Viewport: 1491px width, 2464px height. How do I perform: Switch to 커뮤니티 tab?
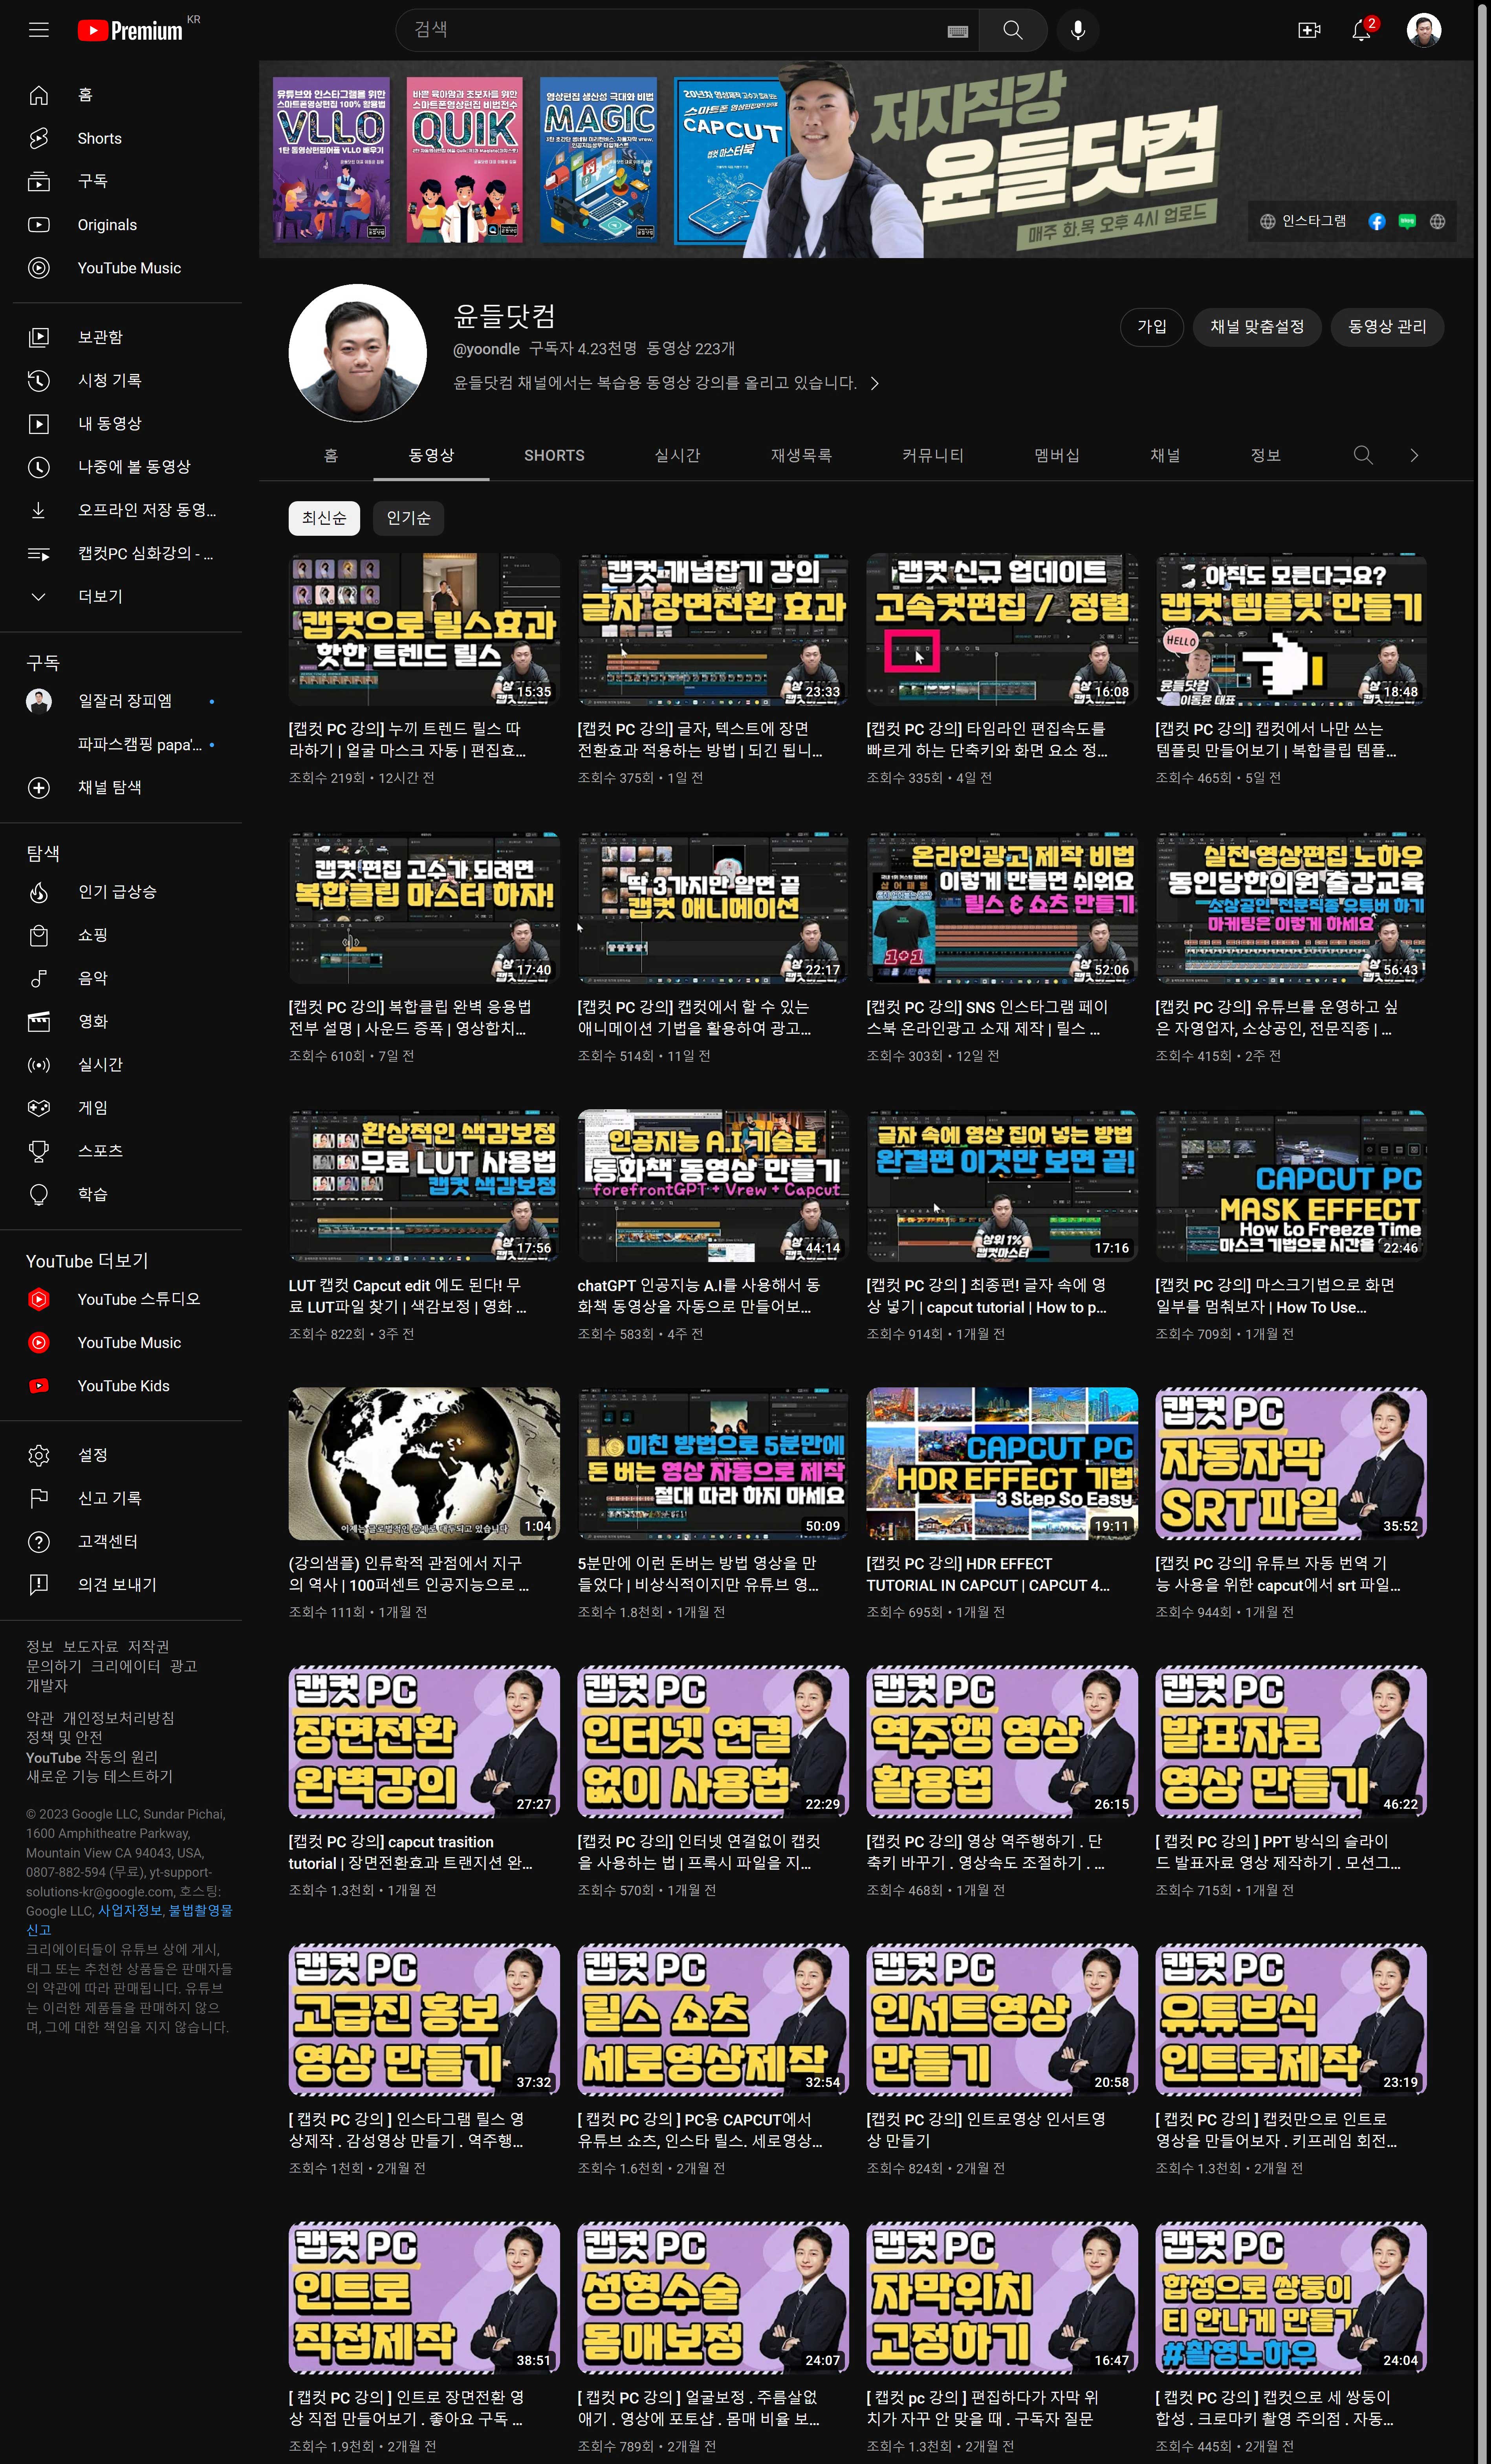point(932,455)
